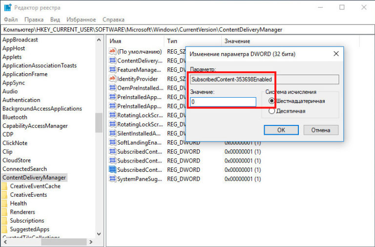Click the CreativeEvents folder icon
The height and width of the screenshot is (247, 375).
pyautogui.click(x=4, y=195)
